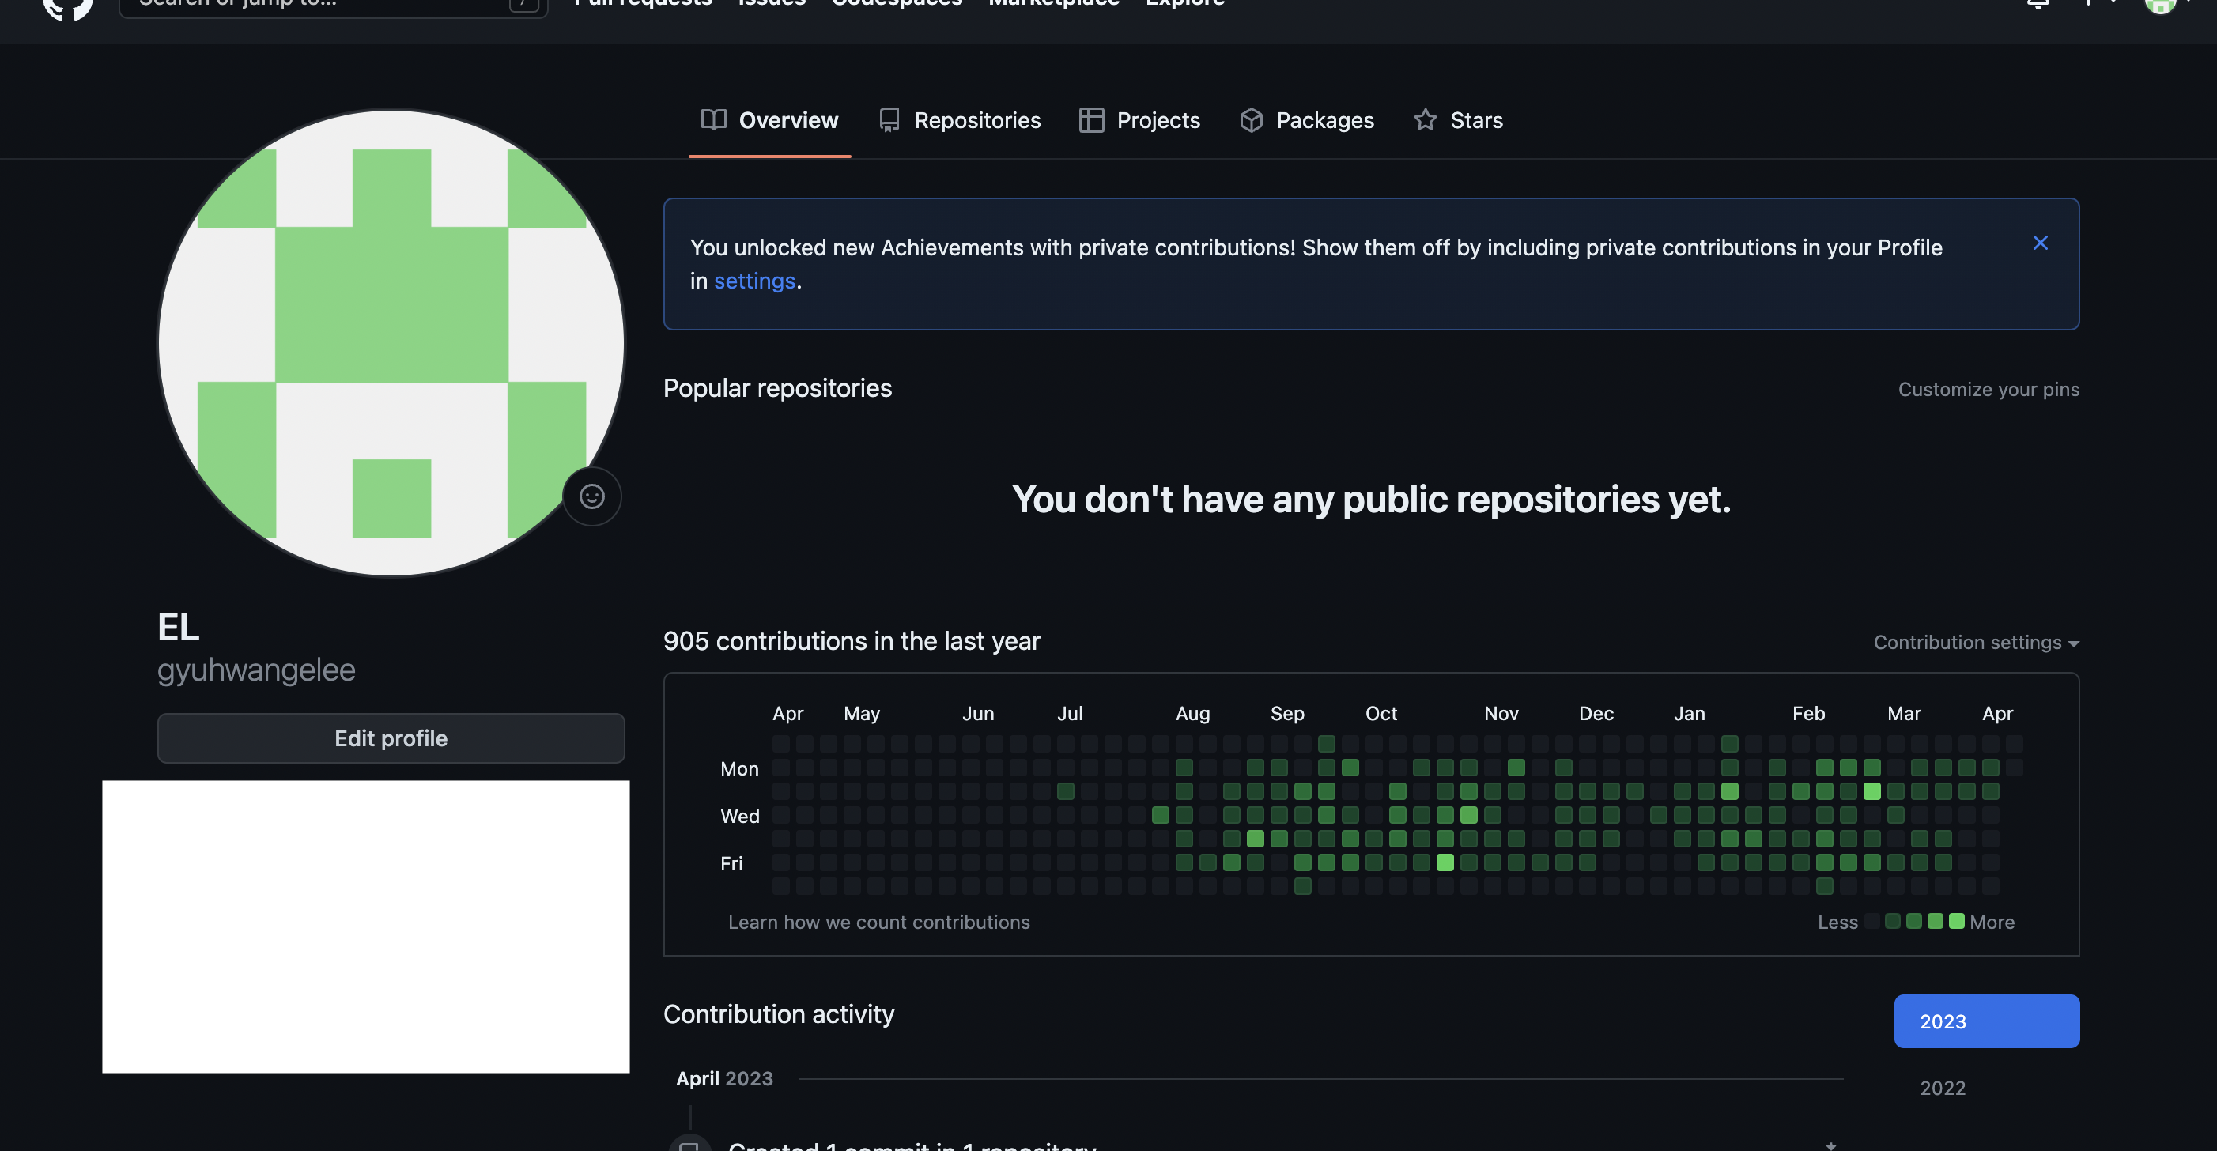2217x1151 pixels.
Task: Click the only green July contribution cell
Action: (x=1066, y=791)
